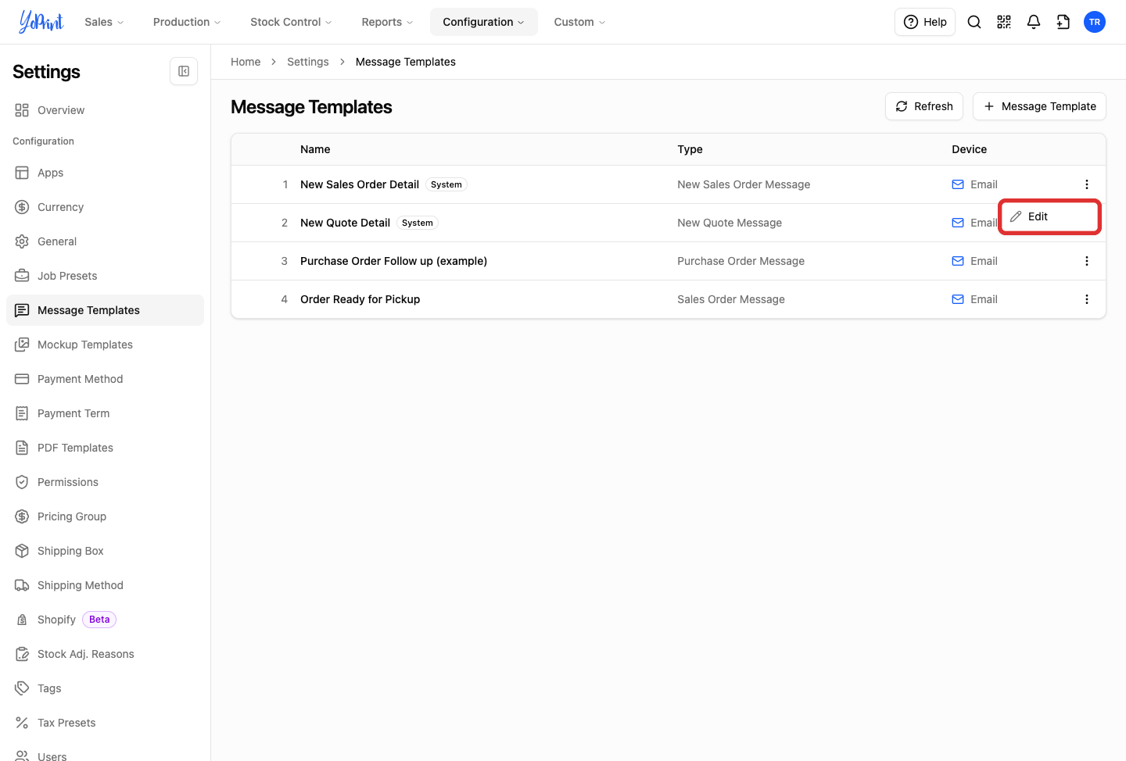Open row actions for Order Ready for Pickup
The image size is (1126, 761).
(x=1087, y=299)
